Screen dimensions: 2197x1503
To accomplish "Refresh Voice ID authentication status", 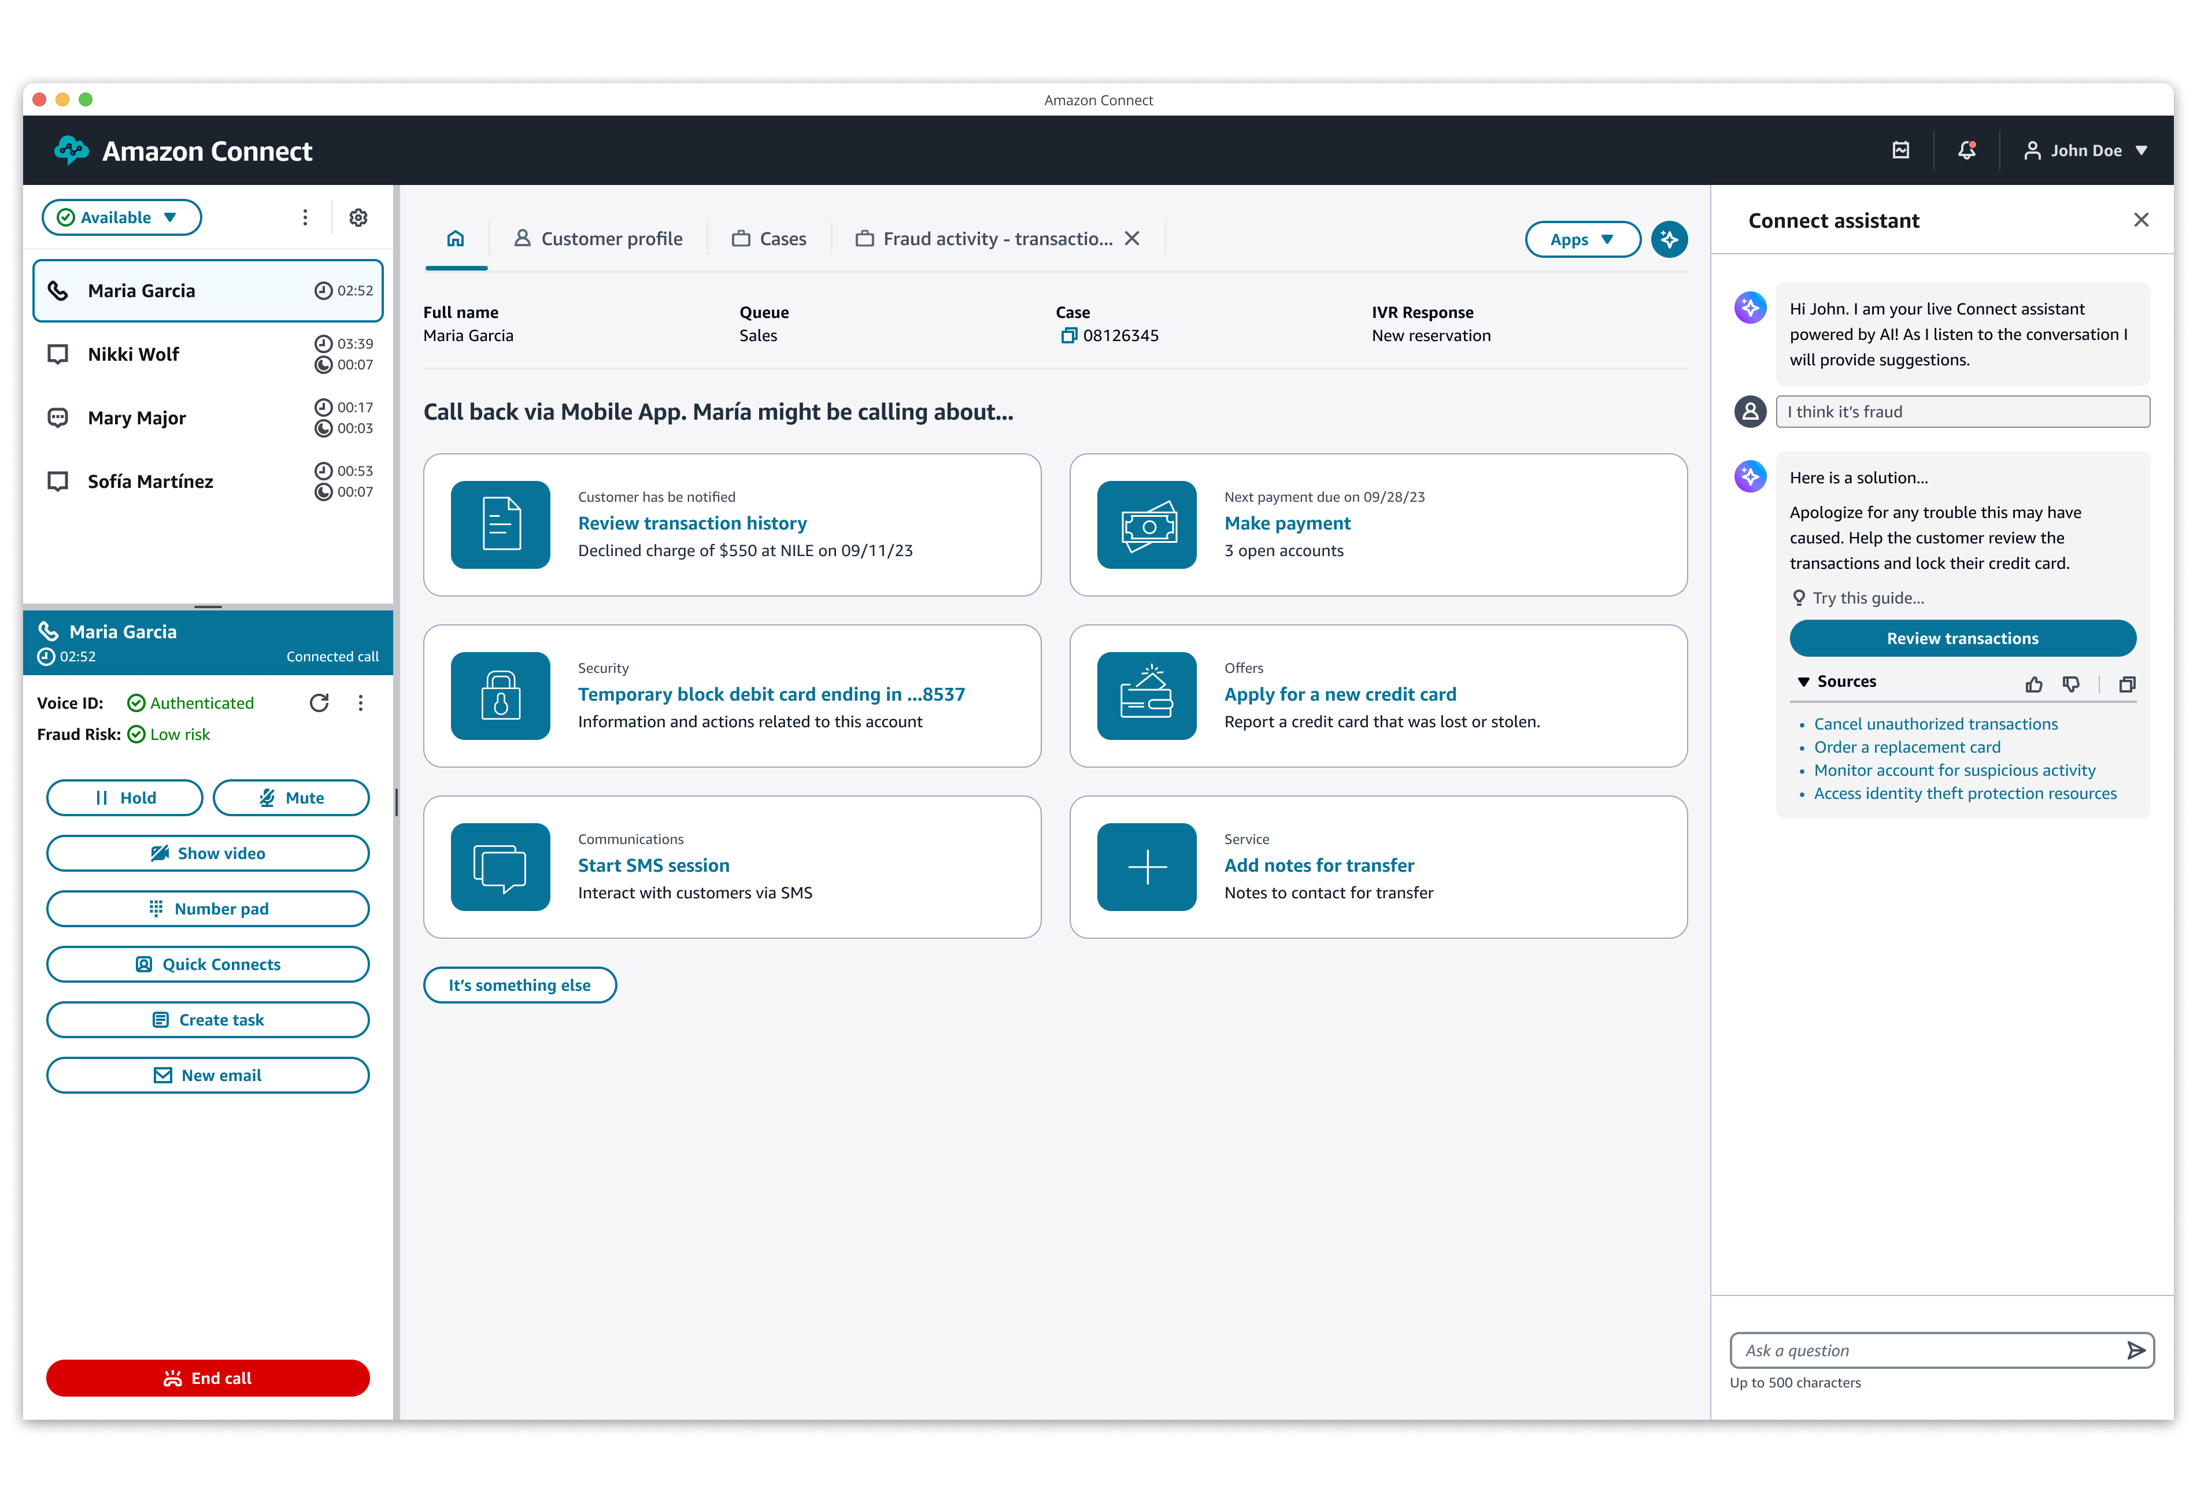I will 320,702.
